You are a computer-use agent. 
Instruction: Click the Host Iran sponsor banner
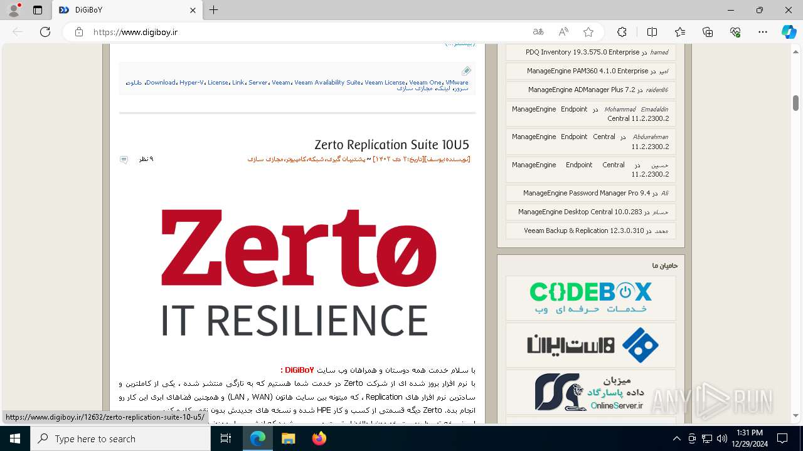(590, 345)
